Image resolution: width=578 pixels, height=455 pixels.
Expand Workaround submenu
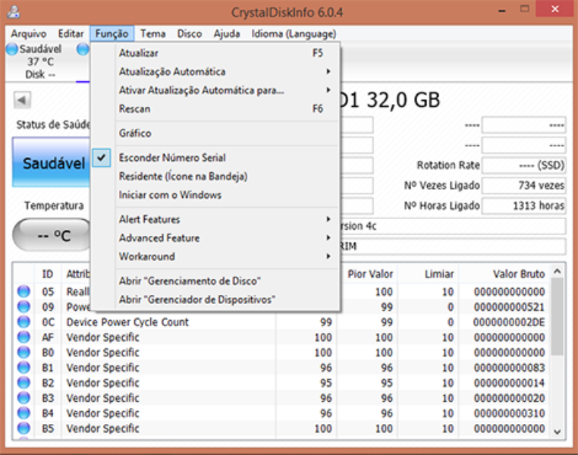[x=215, y=256]
